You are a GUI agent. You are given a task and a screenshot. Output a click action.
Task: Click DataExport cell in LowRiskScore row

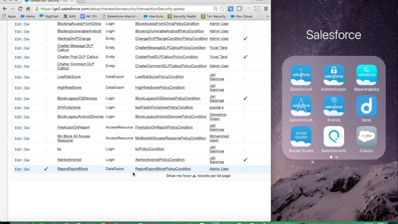click(115, 77)
